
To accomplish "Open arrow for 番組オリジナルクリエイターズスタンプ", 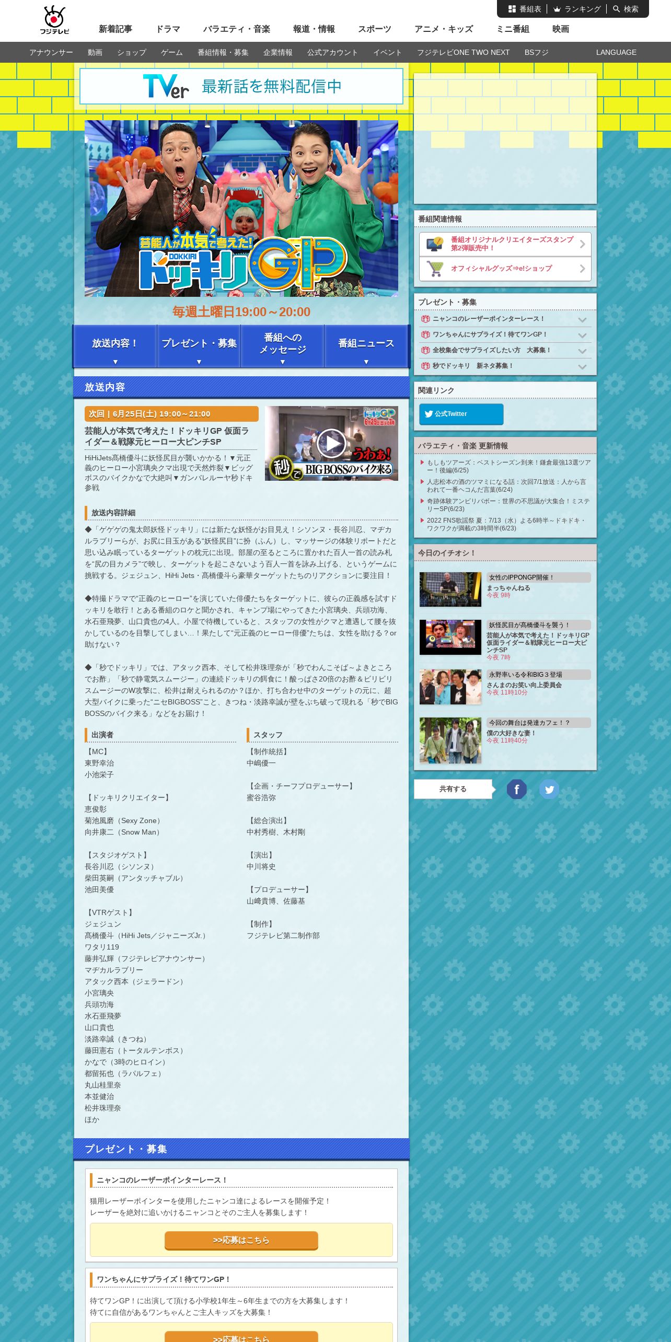I will pos(582,244).
